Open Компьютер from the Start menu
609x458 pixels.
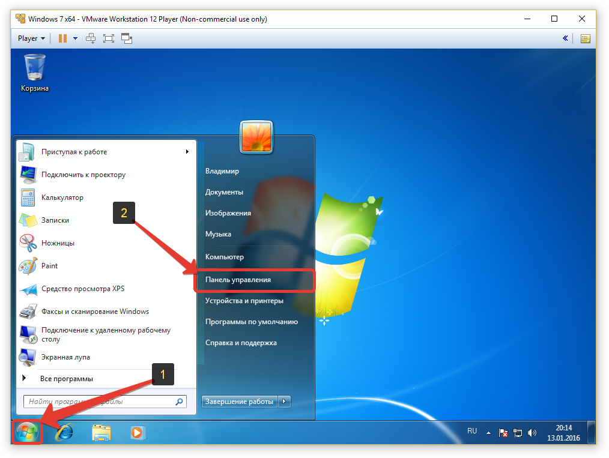click(x=225, y=257)
